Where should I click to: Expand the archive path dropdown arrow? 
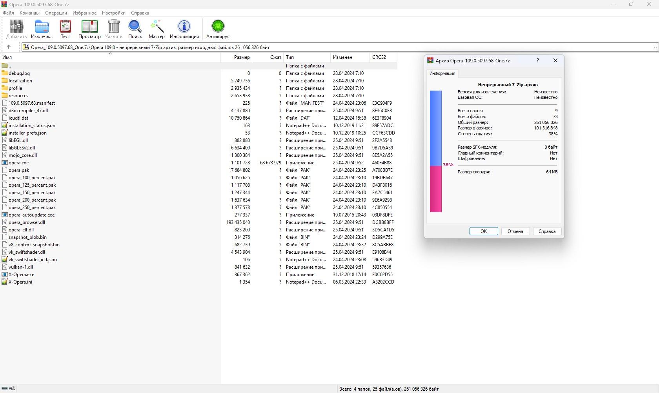655,47
